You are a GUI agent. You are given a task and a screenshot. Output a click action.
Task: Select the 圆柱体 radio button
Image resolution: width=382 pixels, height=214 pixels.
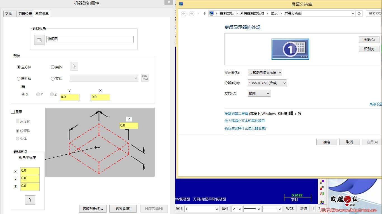coord(18,79)
